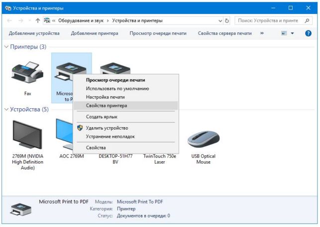320x227 pixels.
Task: Expand the chevrons before Оборудование и звук
Action: point(54,20)
